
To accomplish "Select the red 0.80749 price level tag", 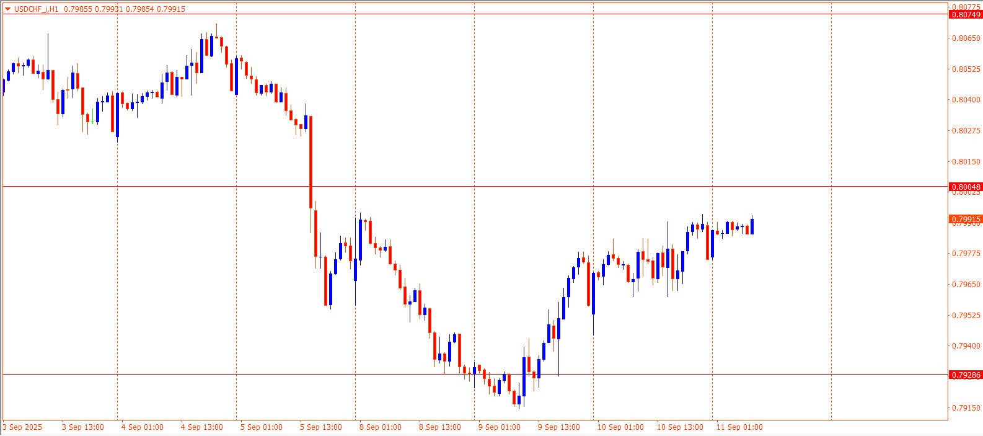I will (x=966, y=14).
